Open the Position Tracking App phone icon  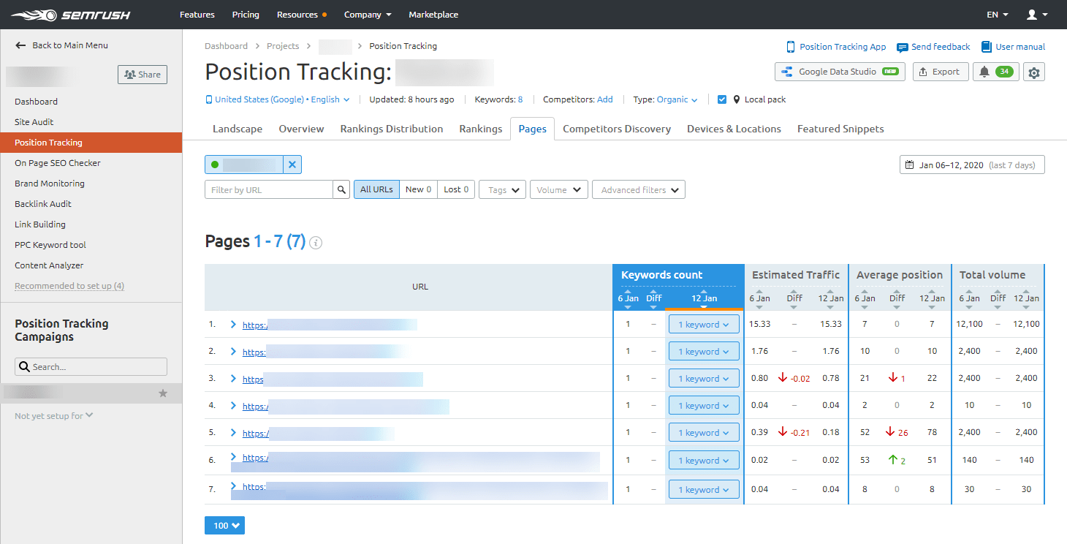click(791, 46)
